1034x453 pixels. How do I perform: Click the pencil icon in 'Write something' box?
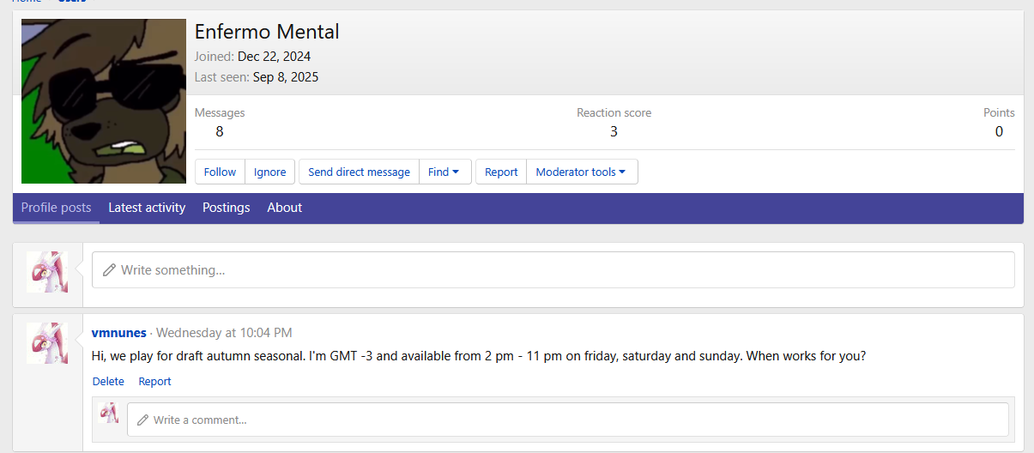tap(109, 270)
